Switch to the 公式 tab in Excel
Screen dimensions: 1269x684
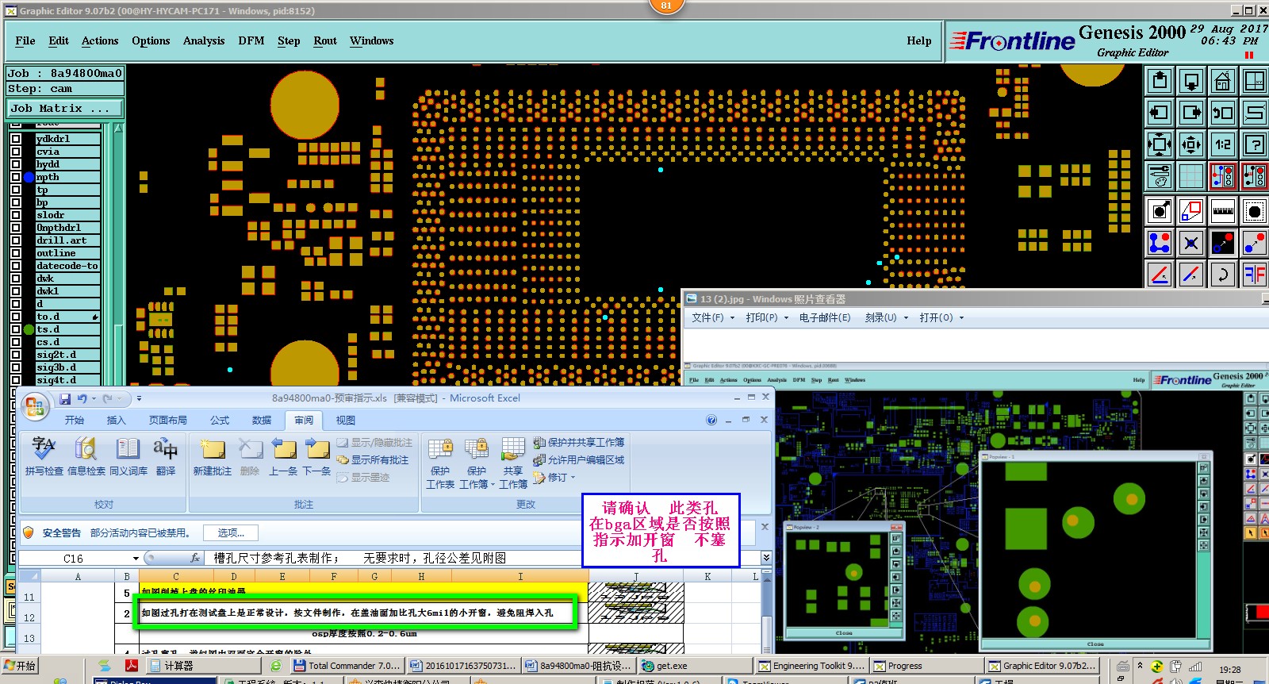pos(220,421)
